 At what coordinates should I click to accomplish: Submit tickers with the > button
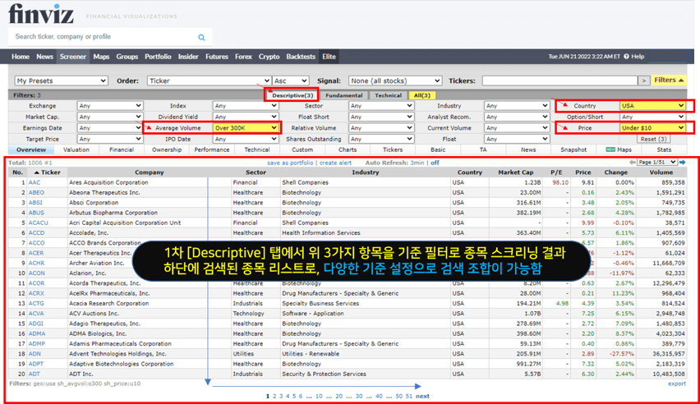643,80
